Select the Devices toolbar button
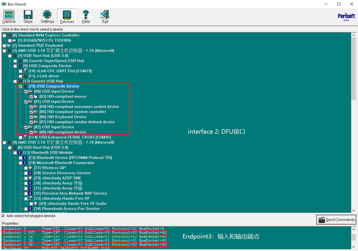 (x=67, y=17)
